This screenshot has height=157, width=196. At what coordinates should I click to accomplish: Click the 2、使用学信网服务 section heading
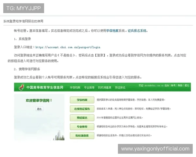(27, 69)
